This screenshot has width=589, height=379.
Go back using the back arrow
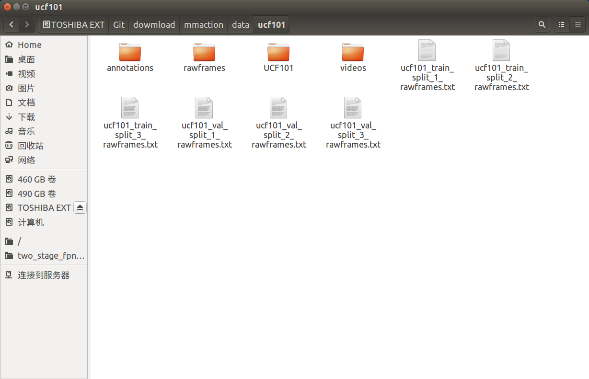click(x=11, y=24)
